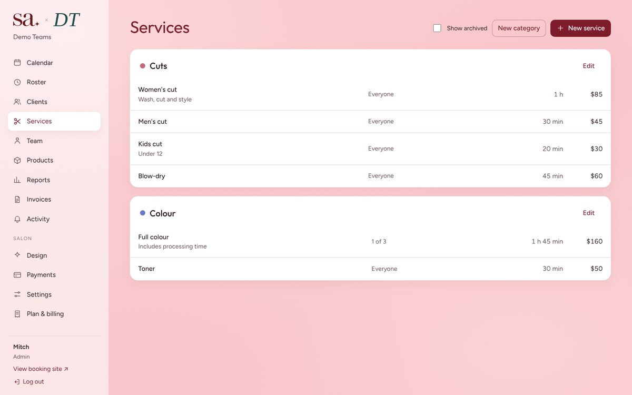Select the Full colour service

click(370, 242)
